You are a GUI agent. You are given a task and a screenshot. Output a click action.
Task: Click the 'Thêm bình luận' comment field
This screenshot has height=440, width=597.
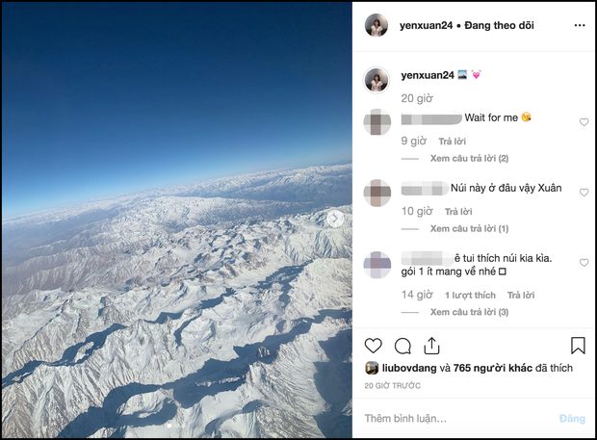pos(453,419)
